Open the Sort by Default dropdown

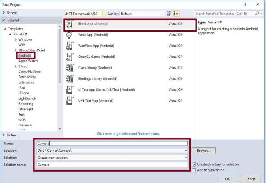point(163,14)
